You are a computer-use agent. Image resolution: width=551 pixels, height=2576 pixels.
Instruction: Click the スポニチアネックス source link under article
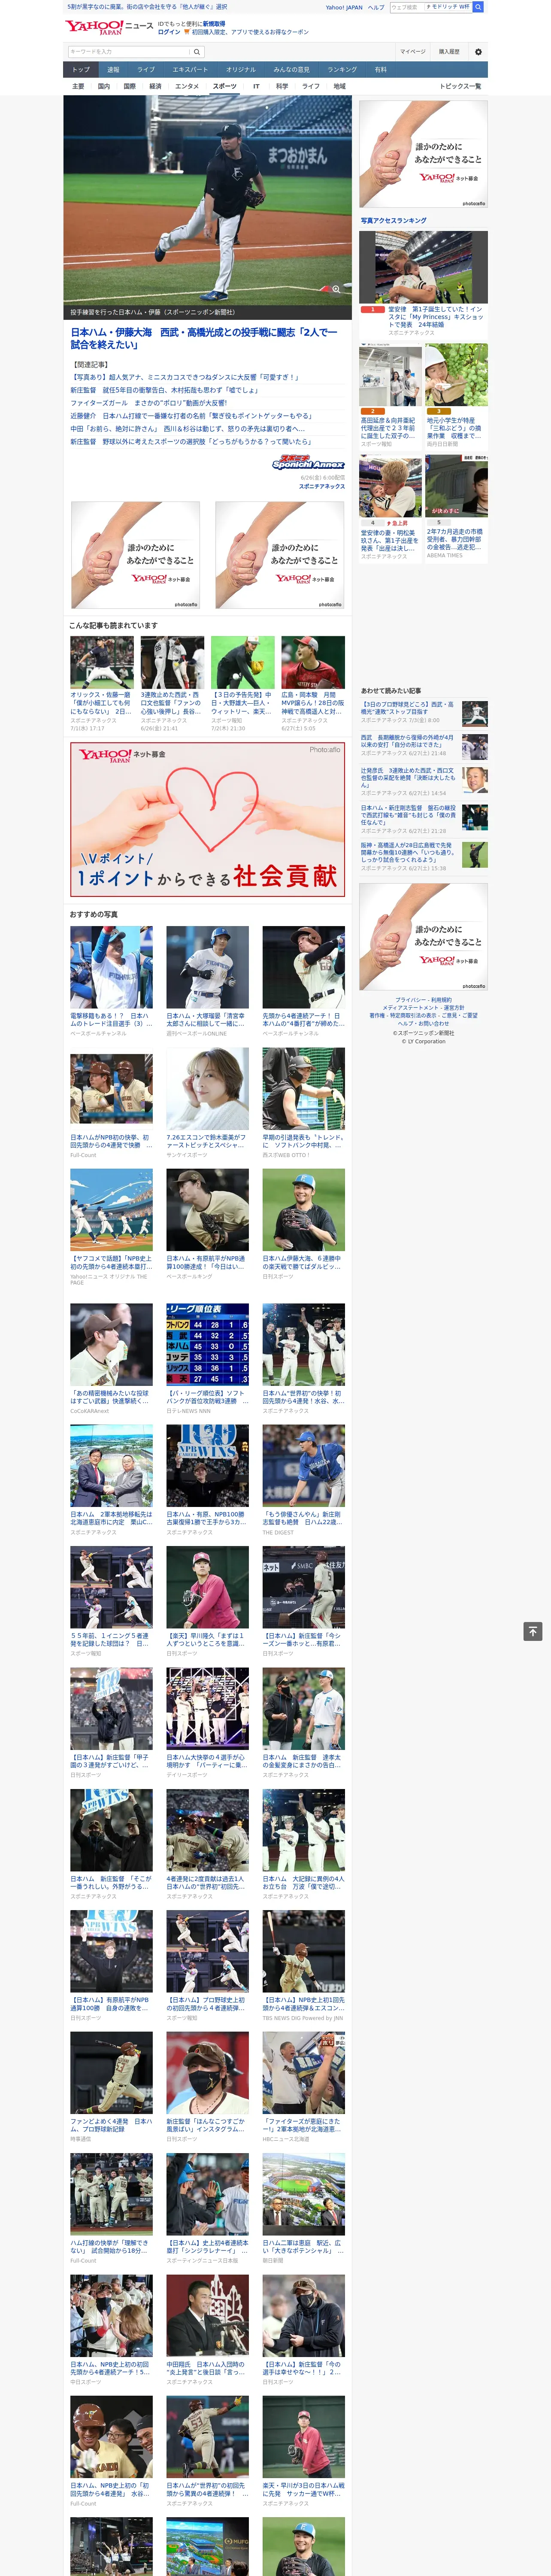click(x=322, y=487)
